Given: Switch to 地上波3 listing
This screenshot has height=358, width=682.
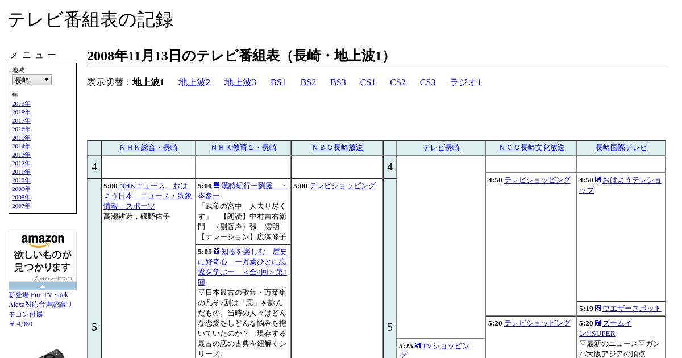Looking at the screenshot, I should 240,82.
